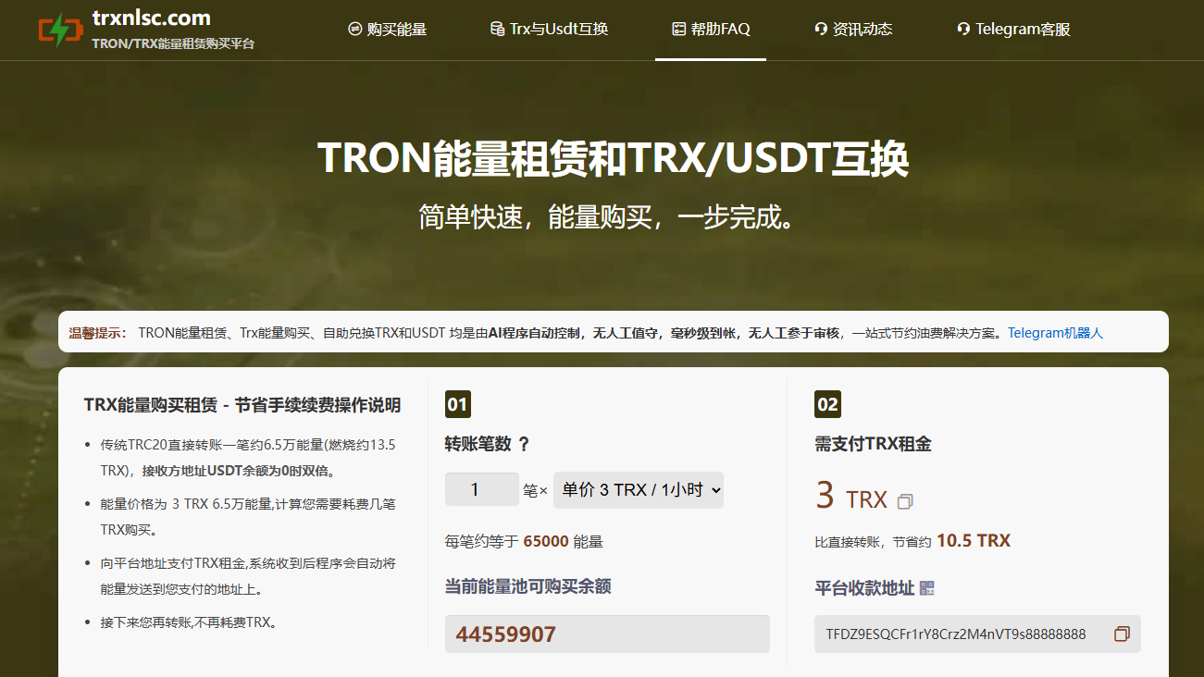Open the 单价 3 TRX / 1小时 dropdown
Viewport: 1204px width, 677px height.
(639, 490)
